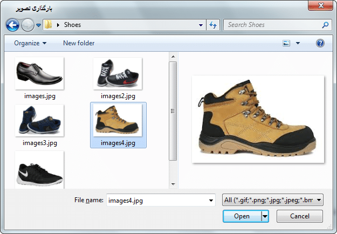Go back with the blue Back arrow
Image resolution: width=337 pixels, height=234 pixels.
(x=12, y=25)
